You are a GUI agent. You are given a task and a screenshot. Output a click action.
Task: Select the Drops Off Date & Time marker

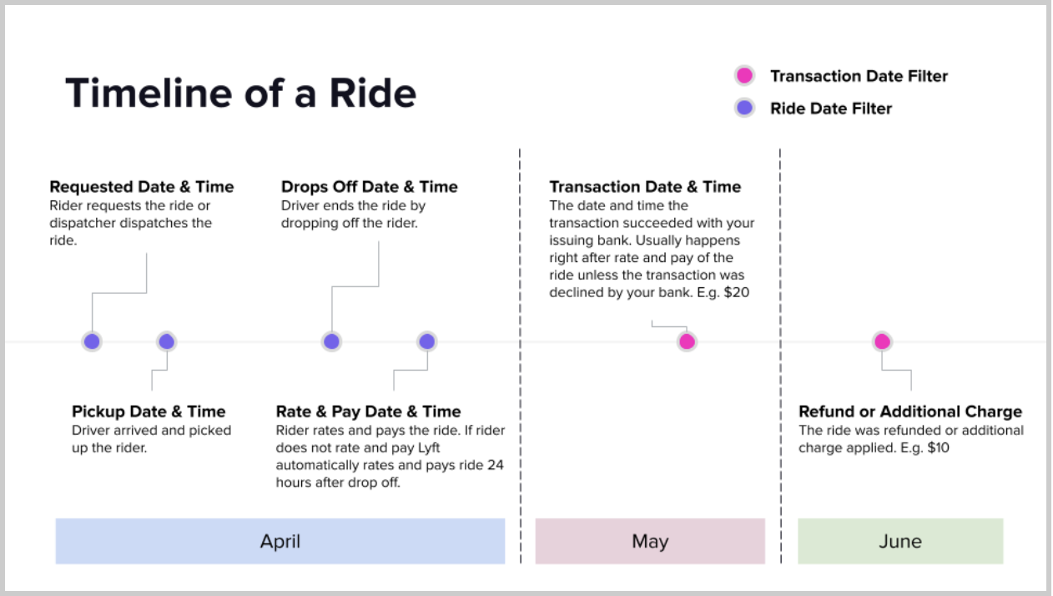(x=331, y=341)
